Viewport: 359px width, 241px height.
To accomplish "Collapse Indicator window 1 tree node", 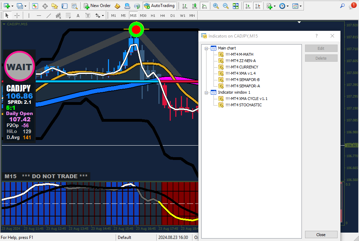I will (x=206, y=92).
